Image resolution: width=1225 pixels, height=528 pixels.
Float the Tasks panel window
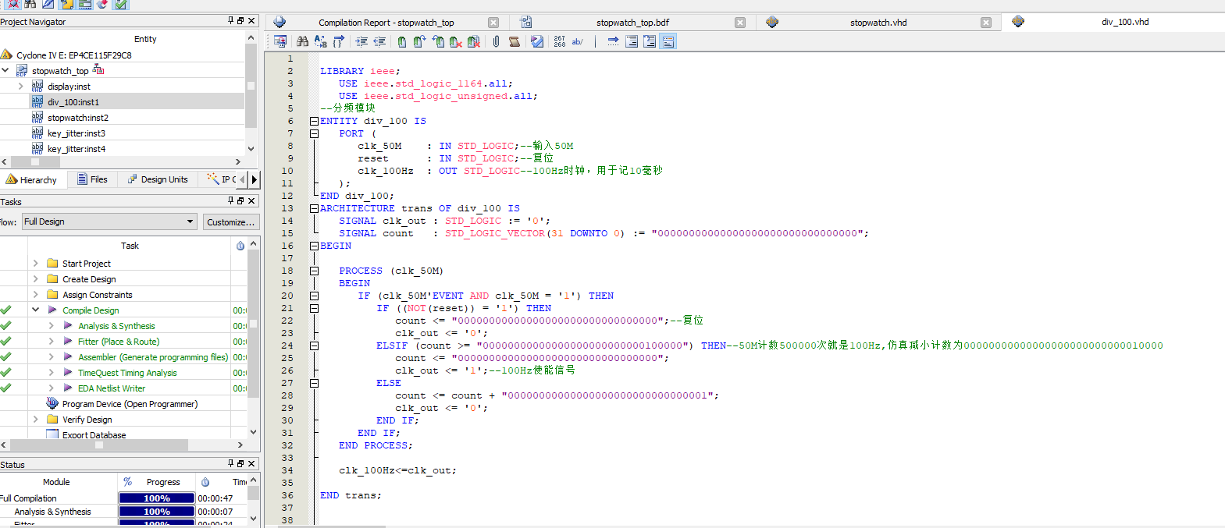coord(240,200)
